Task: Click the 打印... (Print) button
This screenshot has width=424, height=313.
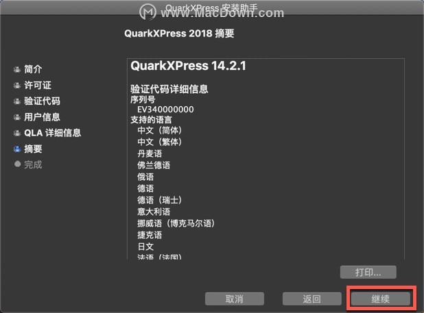Action: pos(368,273)
